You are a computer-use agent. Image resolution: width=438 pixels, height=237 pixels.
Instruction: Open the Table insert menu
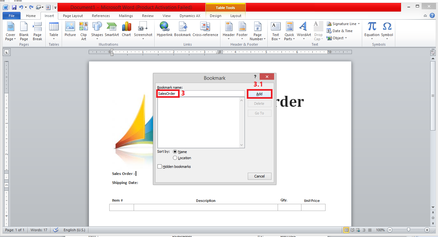click(54, 31)
